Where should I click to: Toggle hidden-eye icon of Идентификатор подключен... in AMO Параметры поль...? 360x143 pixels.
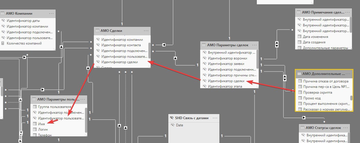coord(35,113)
